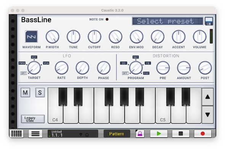225x149 pixels.
Task: Click the distortion POST knob
Action: [205, 68]
